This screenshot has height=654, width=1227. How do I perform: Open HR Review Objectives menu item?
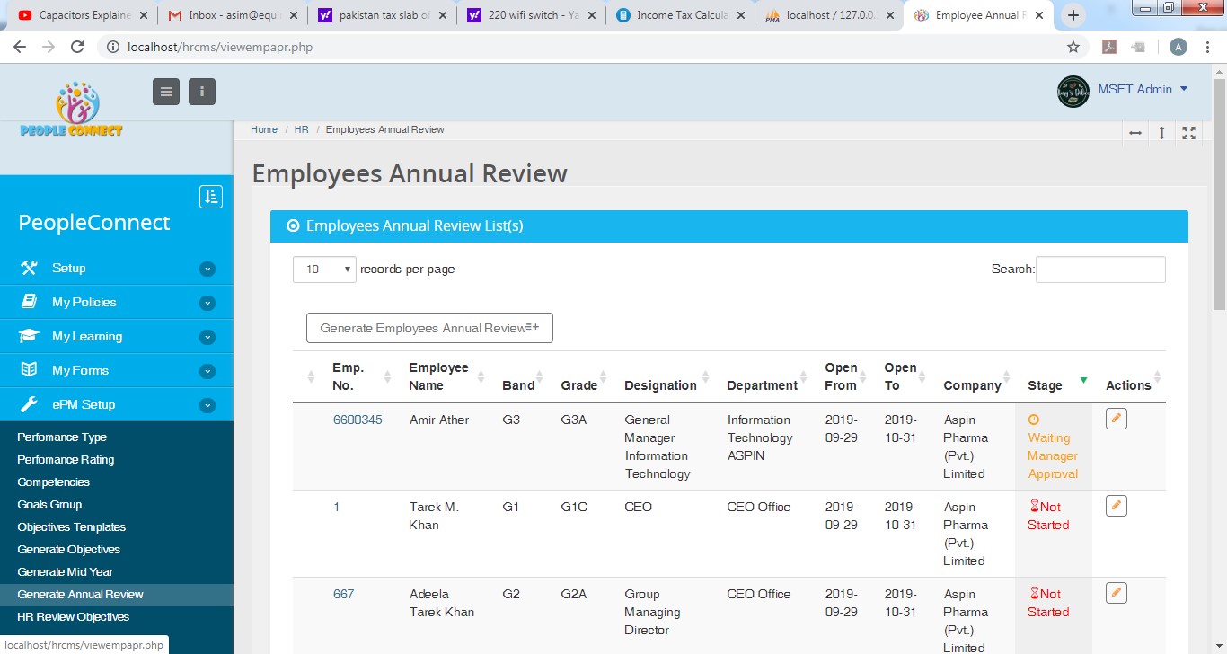click(74, 617)
